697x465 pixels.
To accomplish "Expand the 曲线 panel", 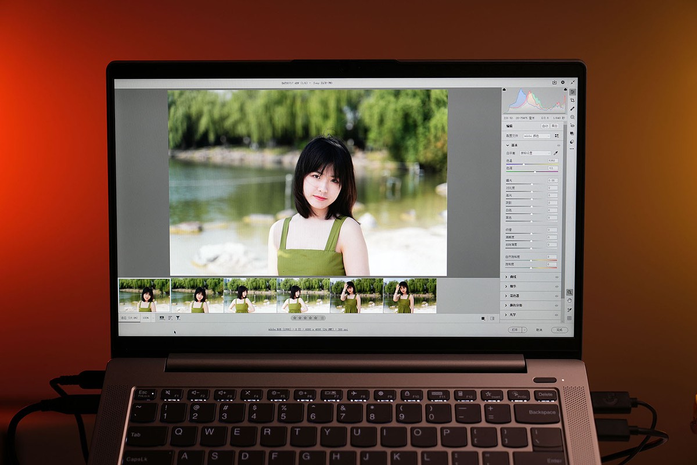I will tap(506, 277).
